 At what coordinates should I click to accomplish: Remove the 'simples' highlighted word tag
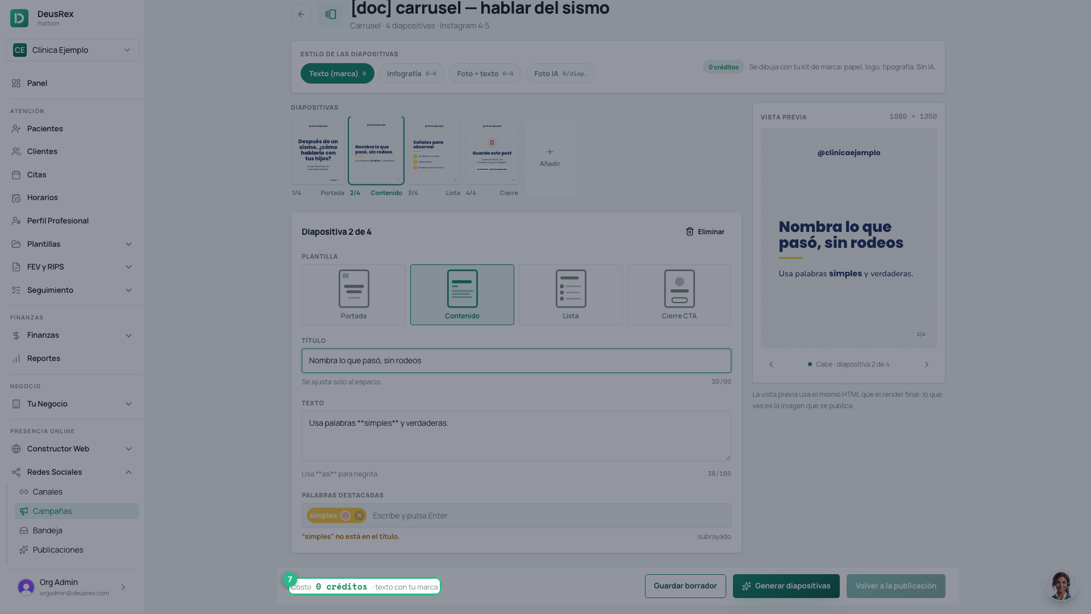[359, 516]
